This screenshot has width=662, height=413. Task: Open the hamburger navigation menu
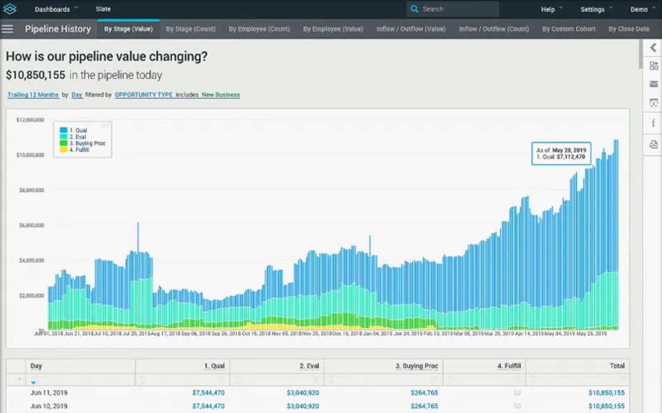7,29
